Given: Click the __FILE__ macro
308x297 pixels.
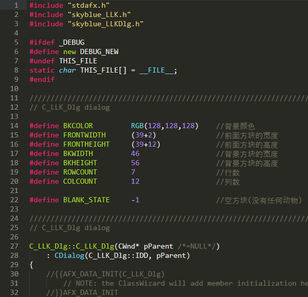Looking at the screenshot, I should [x=156, y=70].
